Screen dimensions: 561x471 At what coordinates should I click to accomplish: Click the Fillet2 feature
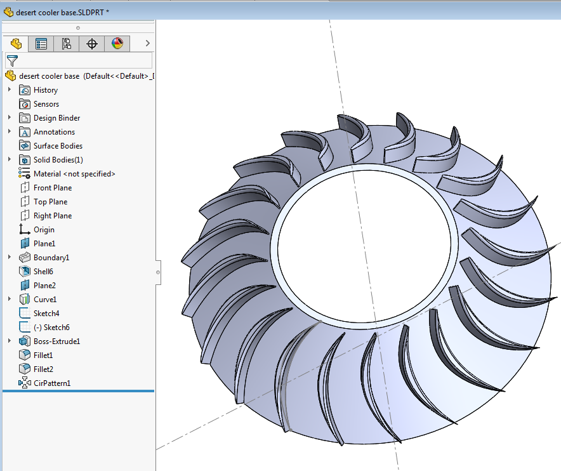tap(43, 369)
